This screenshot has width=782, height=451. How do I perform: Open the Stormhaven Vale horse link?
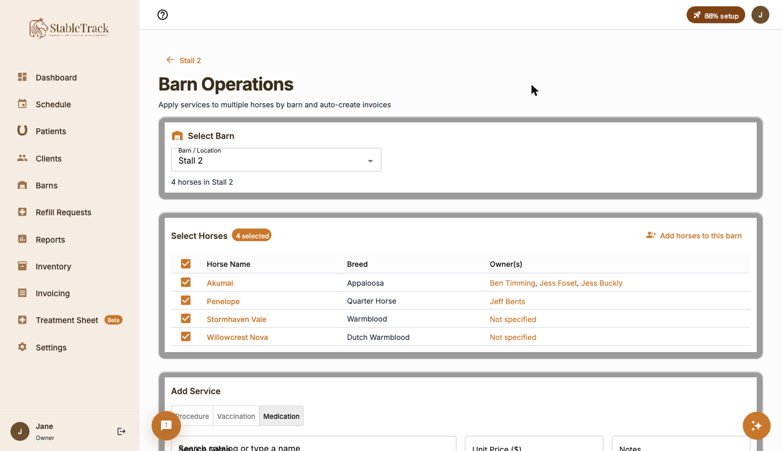236,319
